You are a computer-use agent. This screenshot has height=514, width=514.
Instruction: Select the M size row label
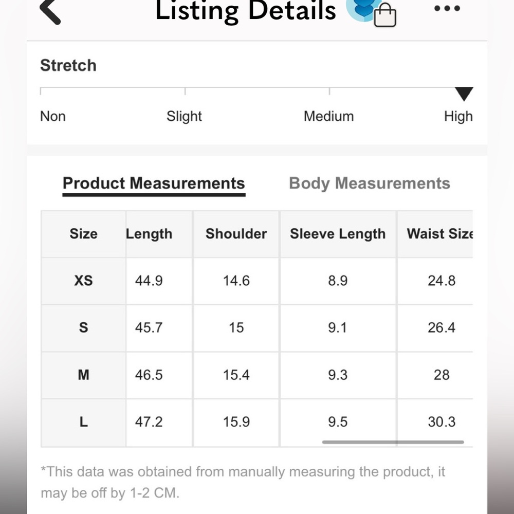click(83, 375)
